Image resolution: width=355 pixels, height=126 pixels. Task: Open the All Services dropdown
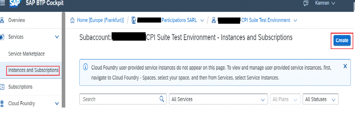tap(217, 99)
